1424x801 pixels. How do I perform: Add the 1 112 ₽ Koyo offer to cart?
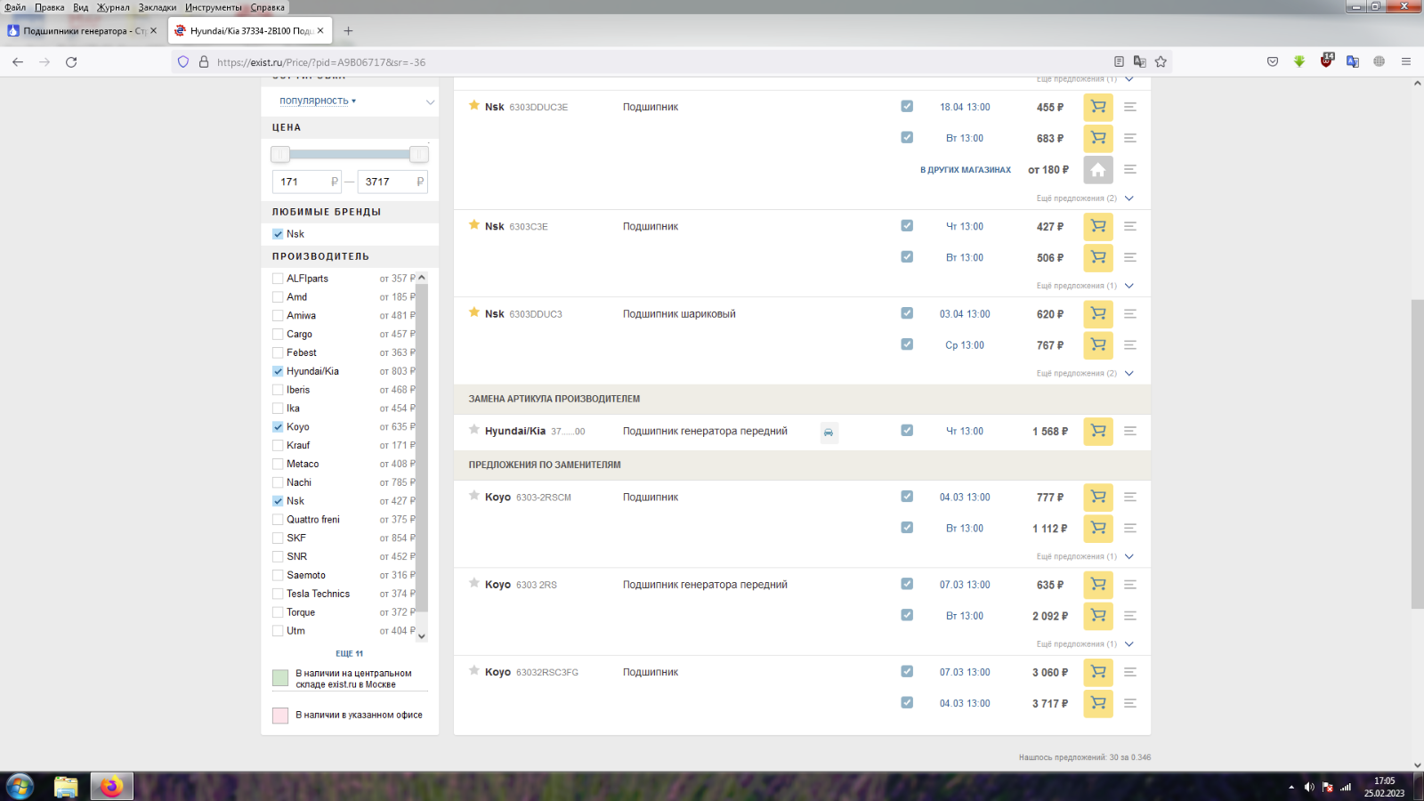coord(1098,528)
